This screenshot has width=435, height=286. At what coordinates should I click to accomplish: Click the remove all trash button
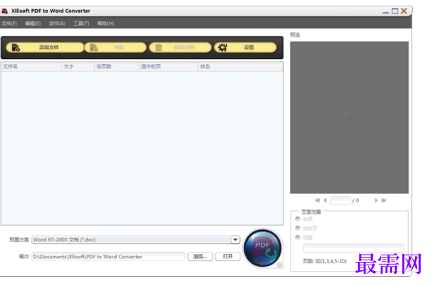180,48
